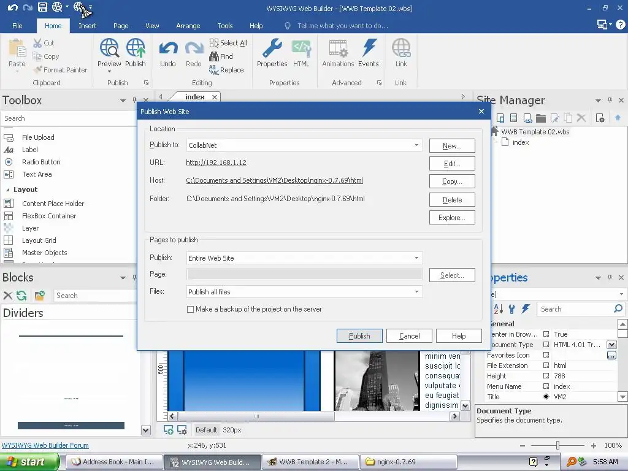Image resolution: width=628 pixels, height=471 pixels.
Task: Open the Toolbox panel options arrow
Action: (x=123, y=101)
